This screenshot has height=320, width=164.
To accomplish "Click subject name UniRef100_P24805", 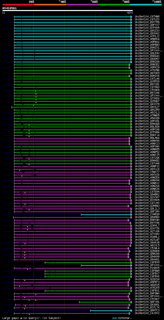I will 147,268.
